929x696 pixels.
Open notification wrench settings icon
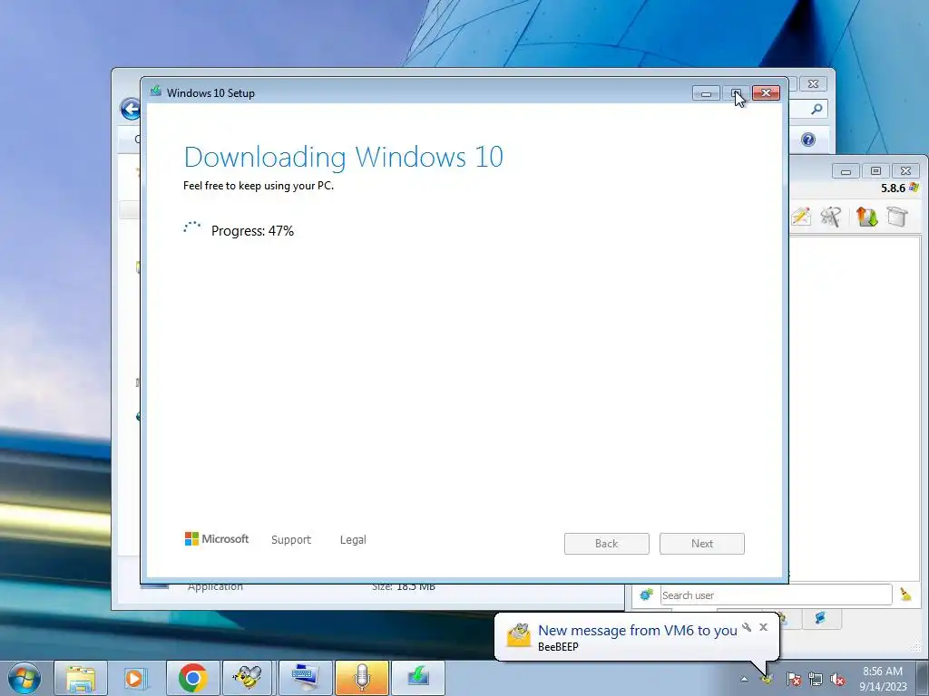coord(748,627)
